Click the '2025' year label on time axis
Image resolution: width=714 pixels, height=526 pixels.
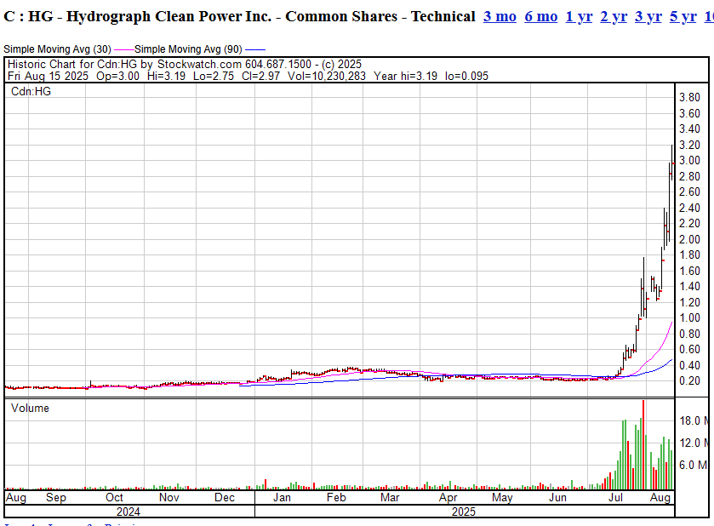pyautogui.click(x=464, y=512)
